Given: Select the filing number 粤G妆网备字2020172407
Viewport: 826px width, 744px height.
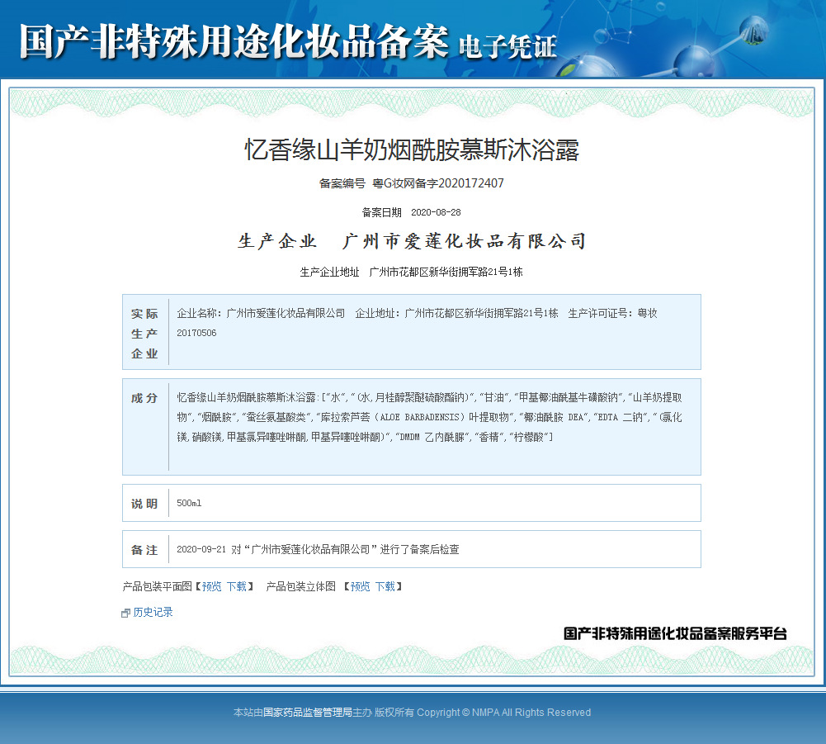Looking at the screenshot, I should tap(438, 183).
